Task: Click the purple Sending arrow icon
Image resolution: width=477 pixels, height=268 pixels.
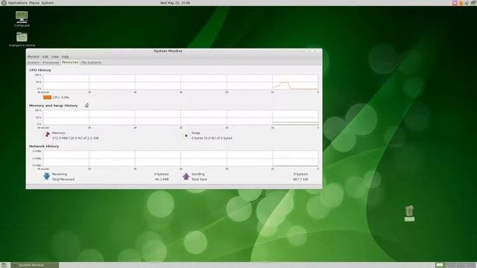Action: [x=186, y=176]
